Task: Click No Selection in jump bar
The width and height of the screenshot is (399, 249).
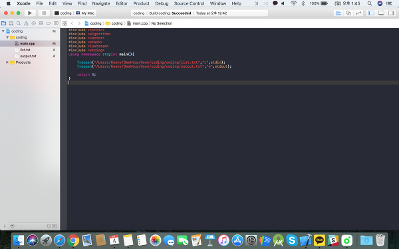Action: (162, 23)
